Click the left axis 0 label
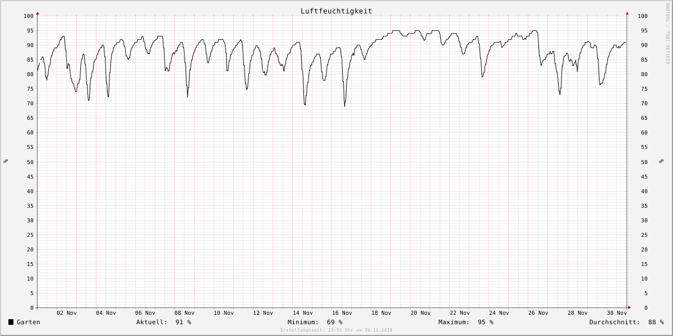 [32, 307]
